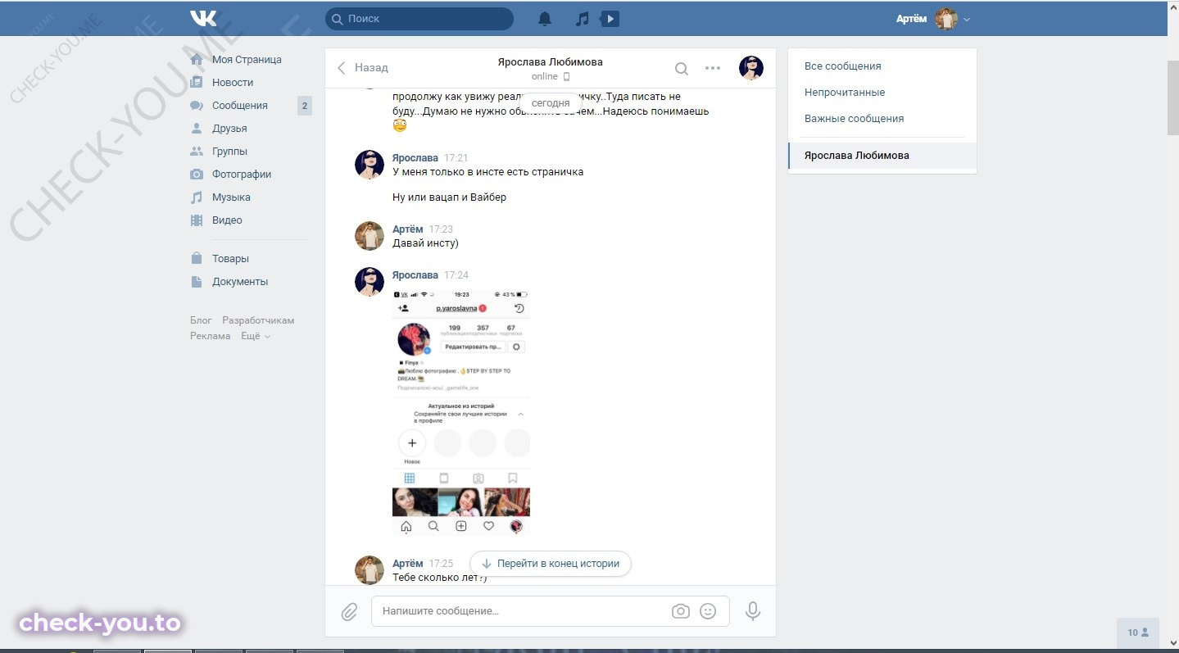The height and width of the screenshot is (653, 1179).
Task: Click Перейти в конец истории button
Action: coord(551,564)
